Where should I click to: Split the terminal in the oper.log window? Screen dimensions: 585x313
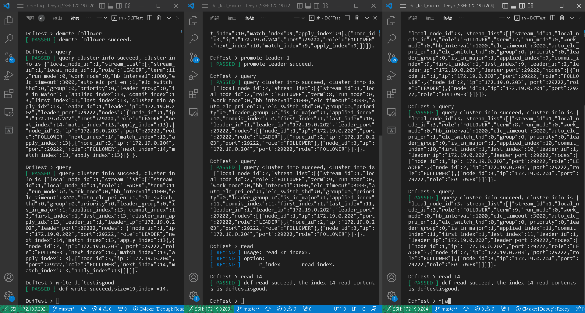pos(150,18)
